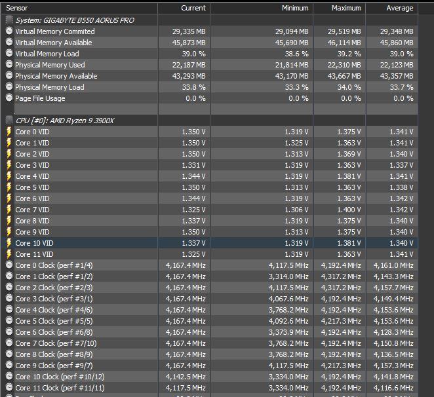Click the lightning icon for Core 10 VID
434x397 pixels.
click(9, 242)
